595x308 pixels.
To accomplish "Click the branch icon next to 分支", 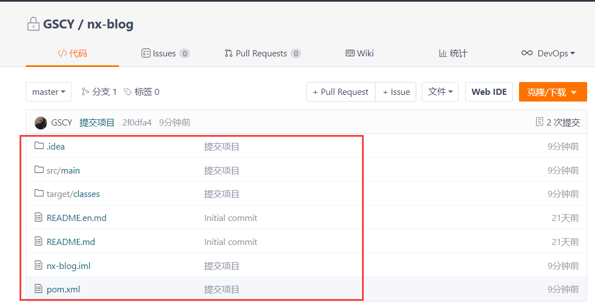I will [85, 92].
